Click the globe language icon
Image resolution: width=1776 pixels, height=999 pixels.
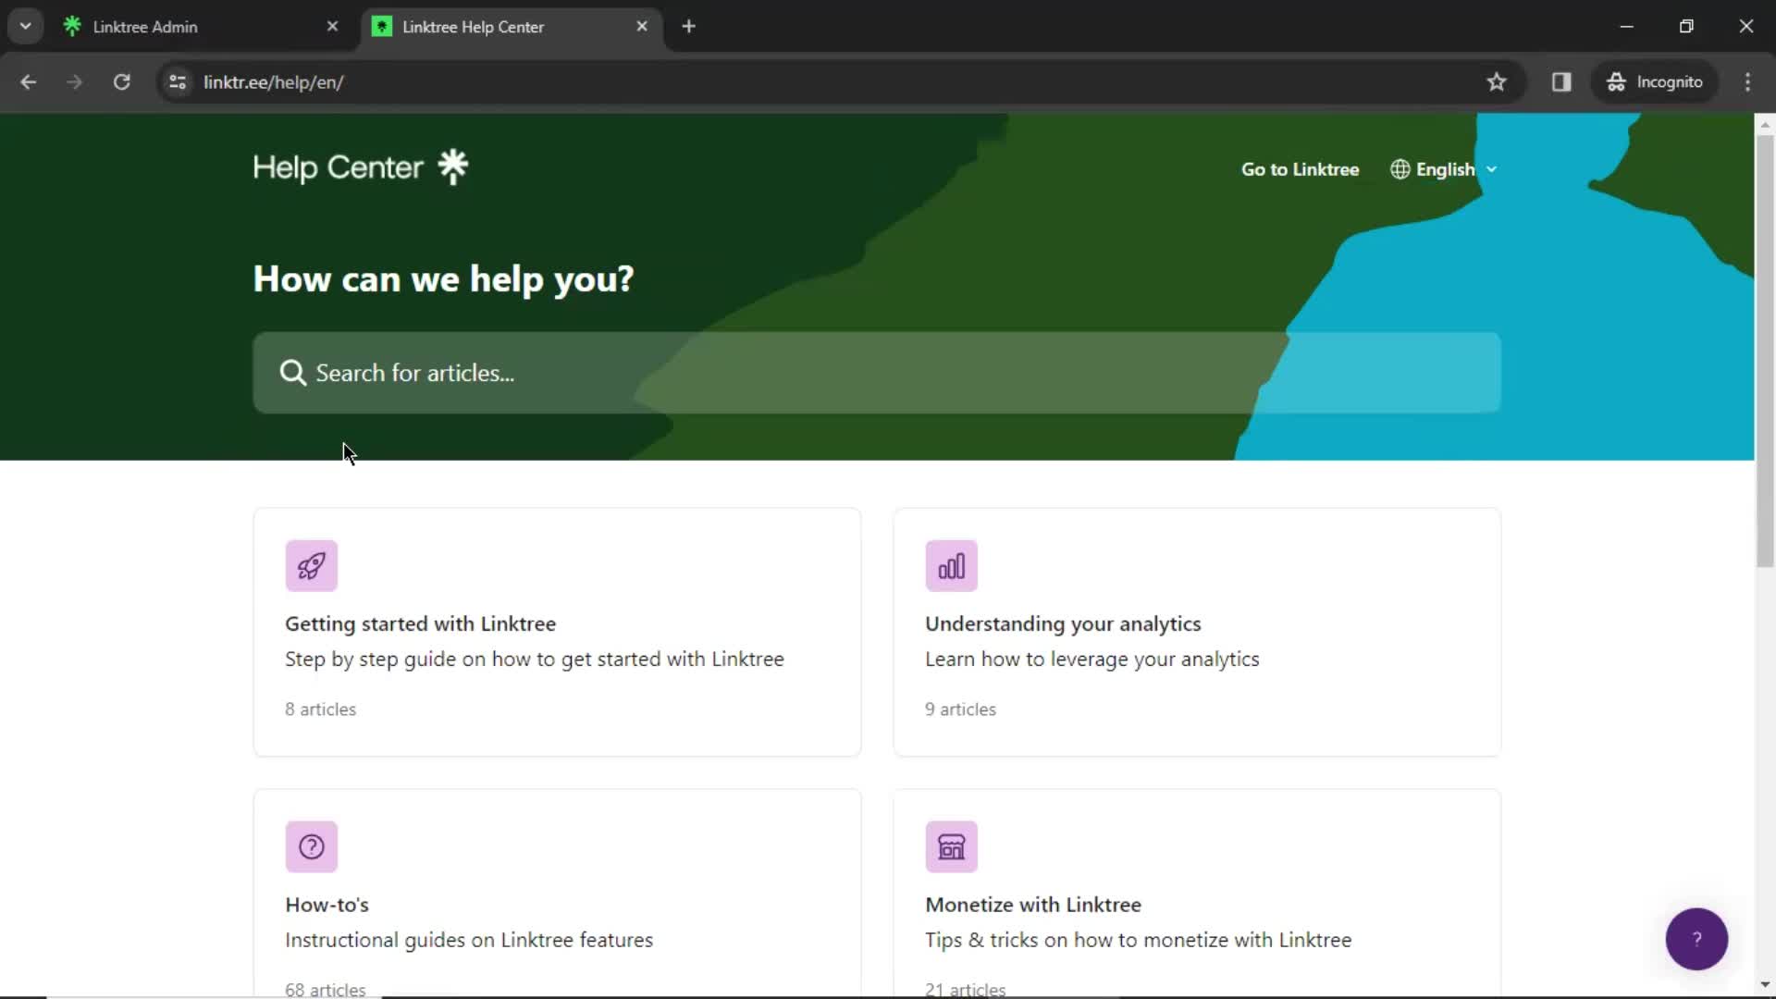pos(1400,169)
